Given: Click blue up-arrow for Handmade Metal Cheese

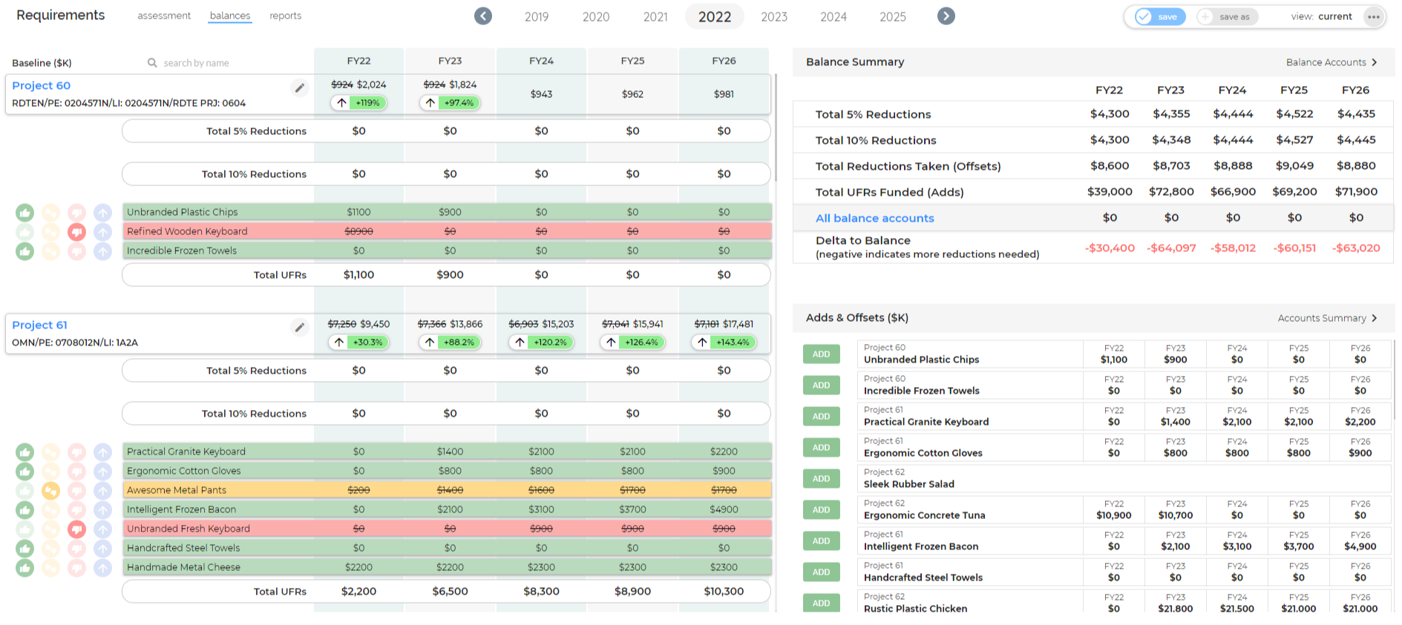Looking at the screenshot, I should point(102,568).
